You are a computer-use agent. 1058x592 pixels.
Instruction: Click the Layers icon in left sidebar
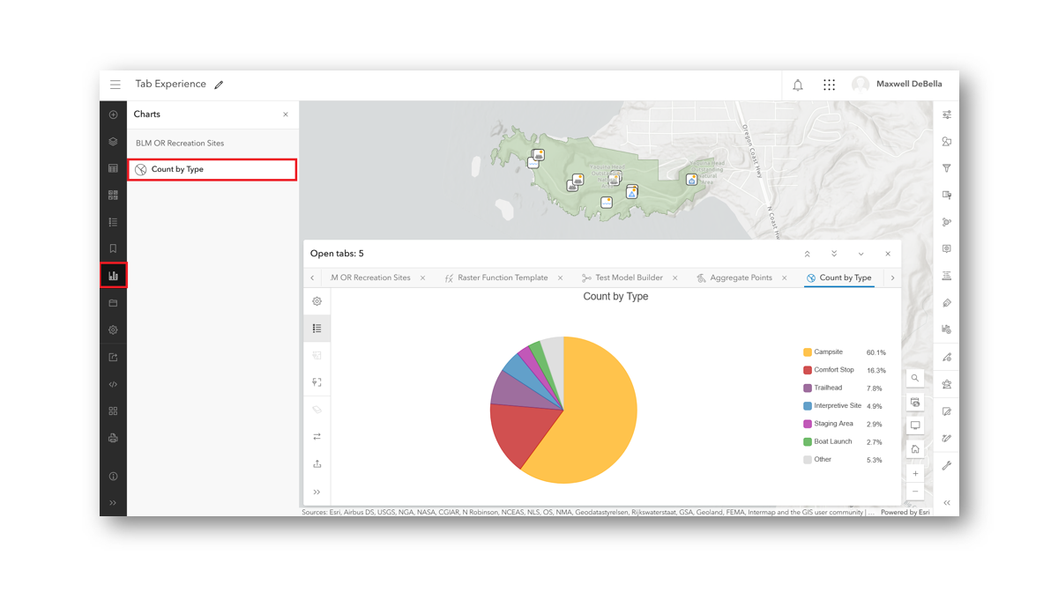coord(113,142)
